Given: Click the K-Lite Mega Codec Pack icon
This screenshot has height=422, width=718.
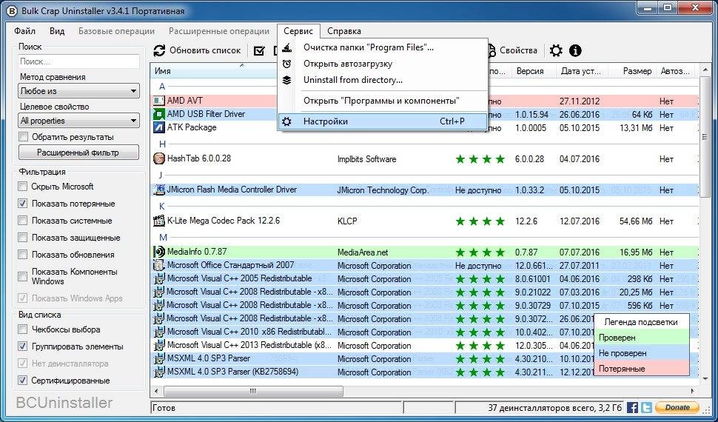Looking at the screenshot, I should click(x=158, y=221).
